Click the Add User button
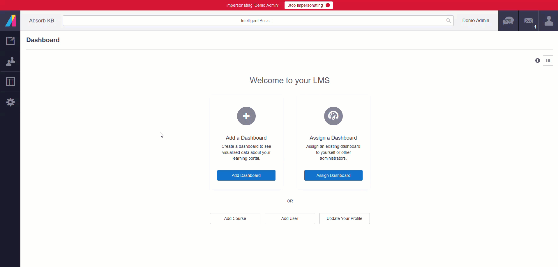The height and width of the screenshot is (267, 558). pyautogui.click(x=290, y=218)
